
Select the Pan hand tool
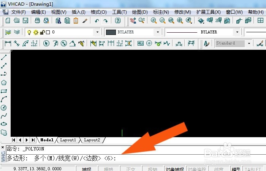coord(133,21)
